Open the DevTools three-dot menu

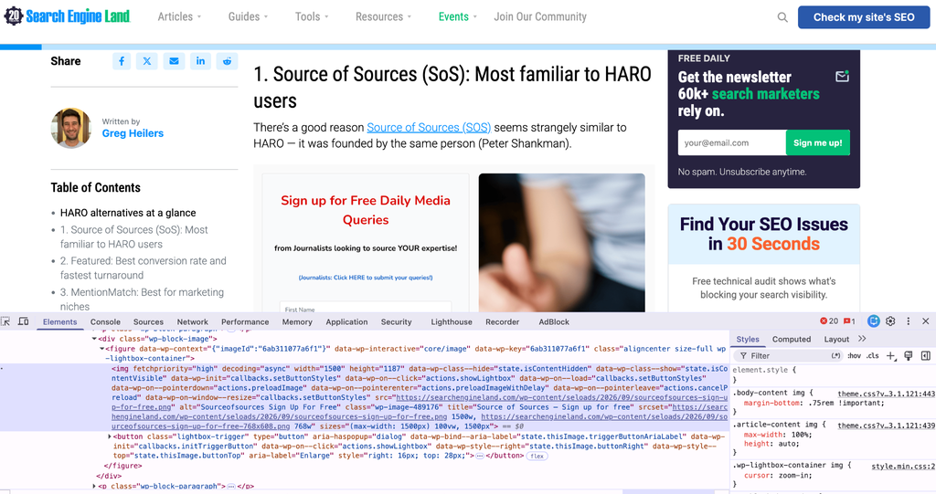tap(908, 321)
